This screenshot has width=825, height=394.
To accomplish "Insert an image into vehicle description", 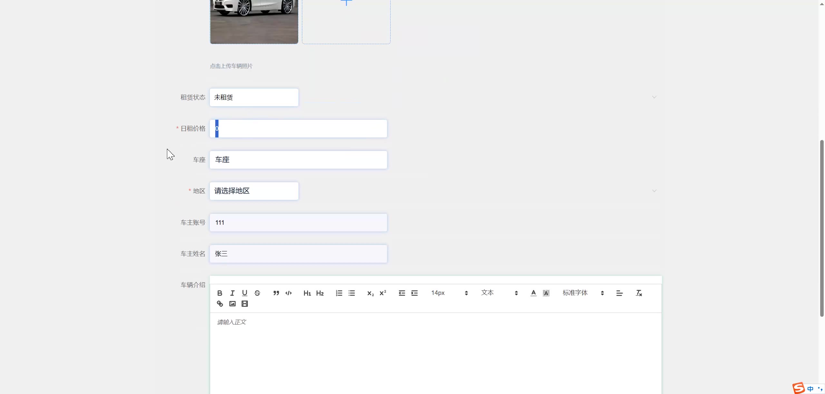I will [232, 304].
